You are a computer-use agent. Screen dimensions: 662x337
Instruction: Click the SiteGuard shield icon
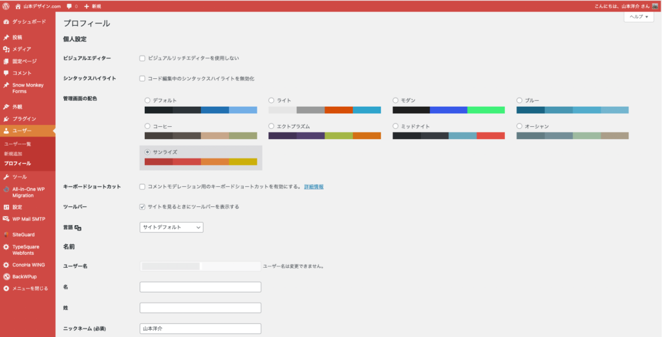pos(6,235)
